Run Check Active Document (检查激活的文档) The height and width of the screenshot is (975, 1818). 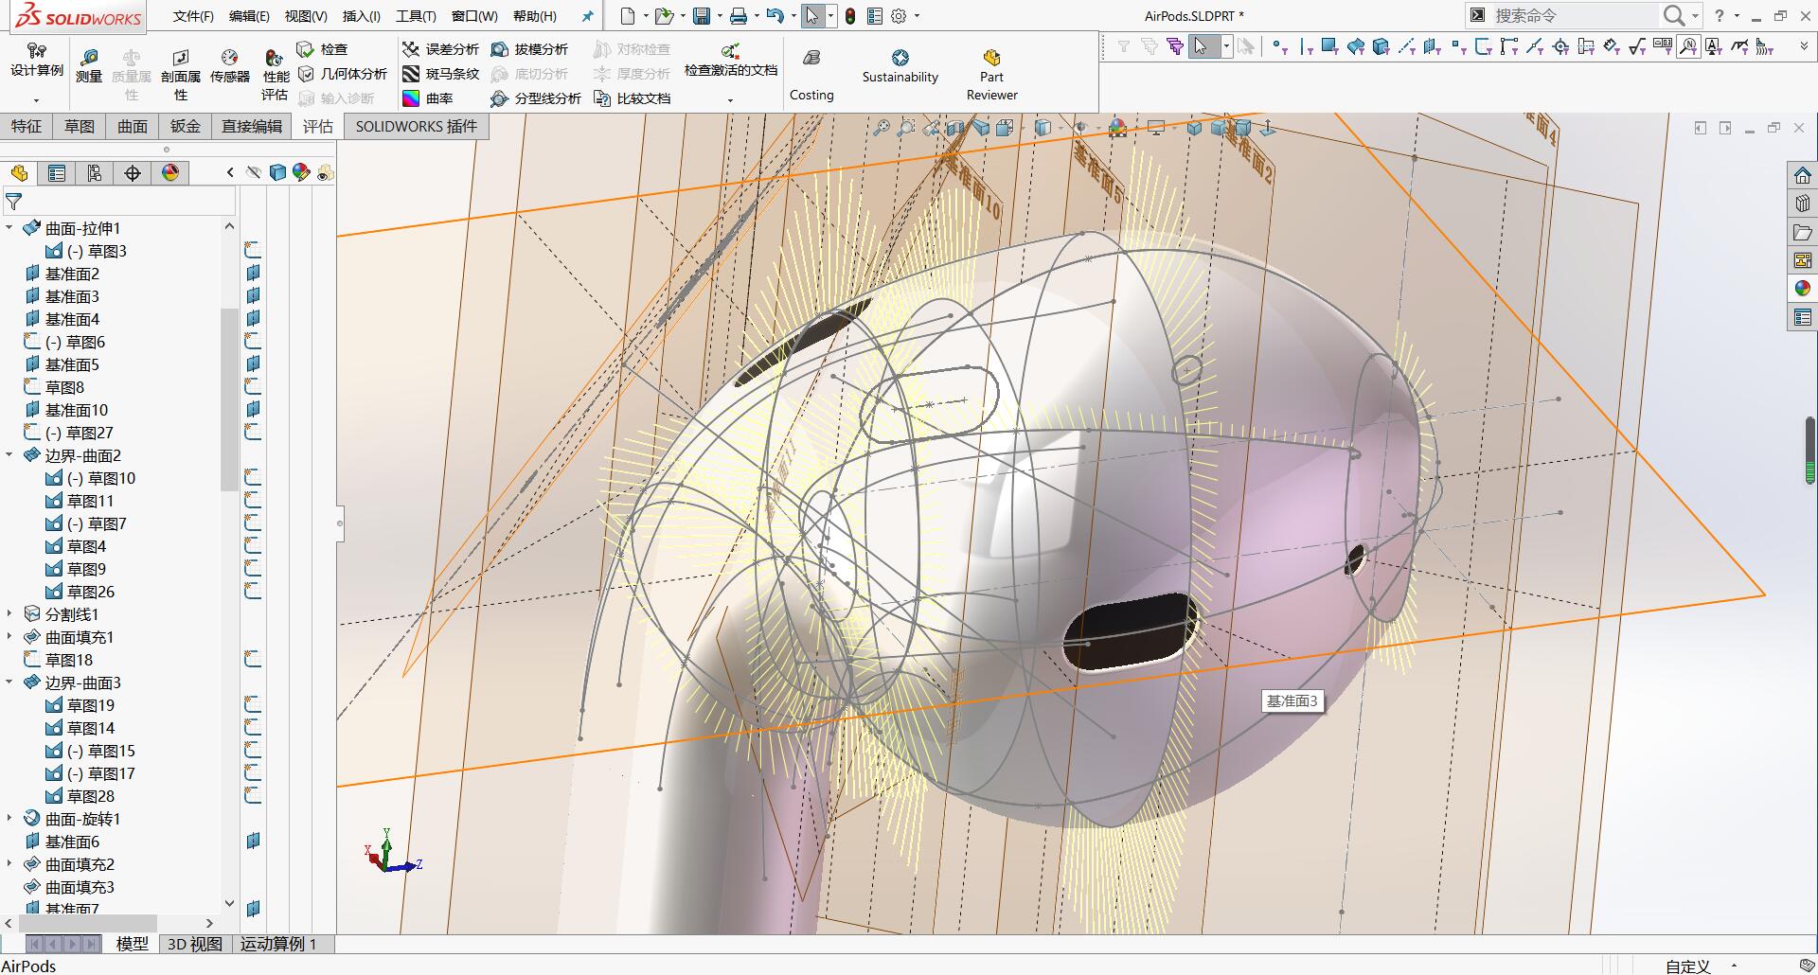click(730, 61)
